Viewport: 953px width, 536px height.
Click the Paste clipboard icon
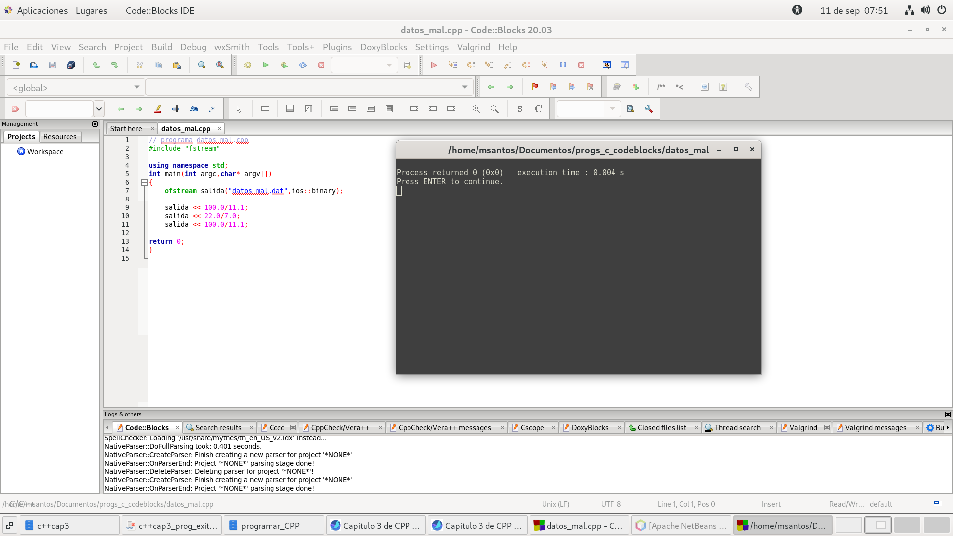coord(177,65)
